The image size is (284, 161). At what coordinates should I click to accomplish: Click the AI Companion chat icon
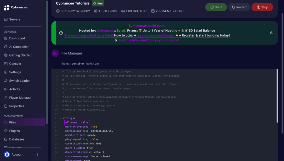(x=6, y=47)
